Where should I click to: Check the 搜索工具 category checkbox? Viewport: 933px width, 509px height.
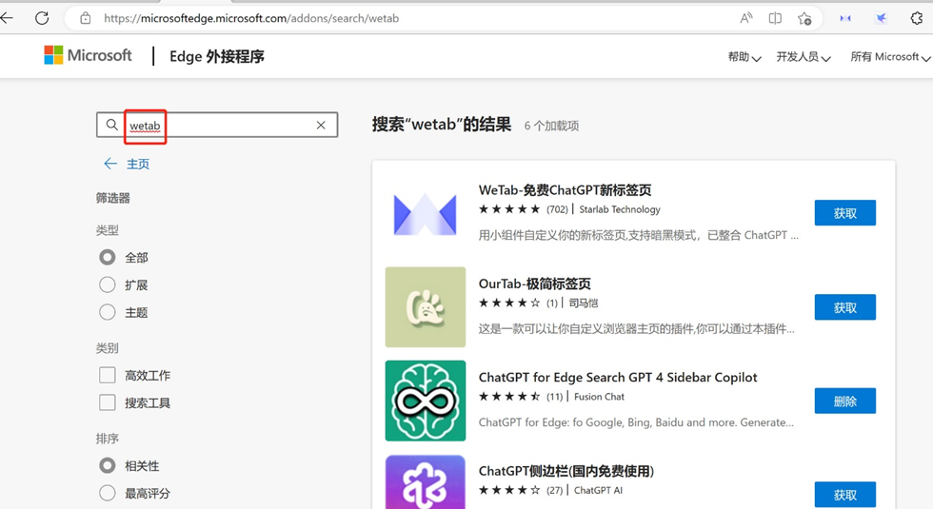(x=107, y=402)
